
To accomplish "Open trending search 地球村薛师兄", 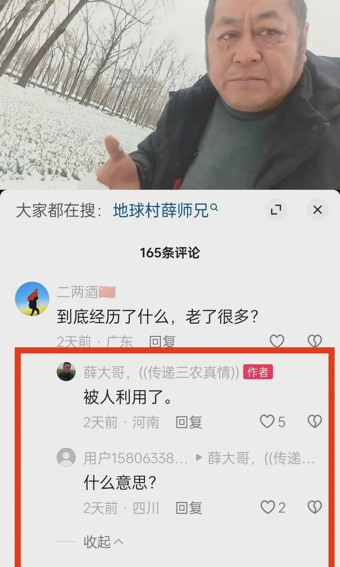I will point(161,211).
